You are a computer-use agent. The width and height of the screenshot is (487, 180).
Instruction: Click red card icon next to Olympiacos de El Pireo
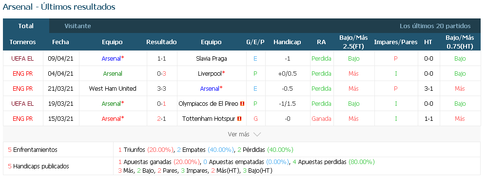click(x=243, y=104)
